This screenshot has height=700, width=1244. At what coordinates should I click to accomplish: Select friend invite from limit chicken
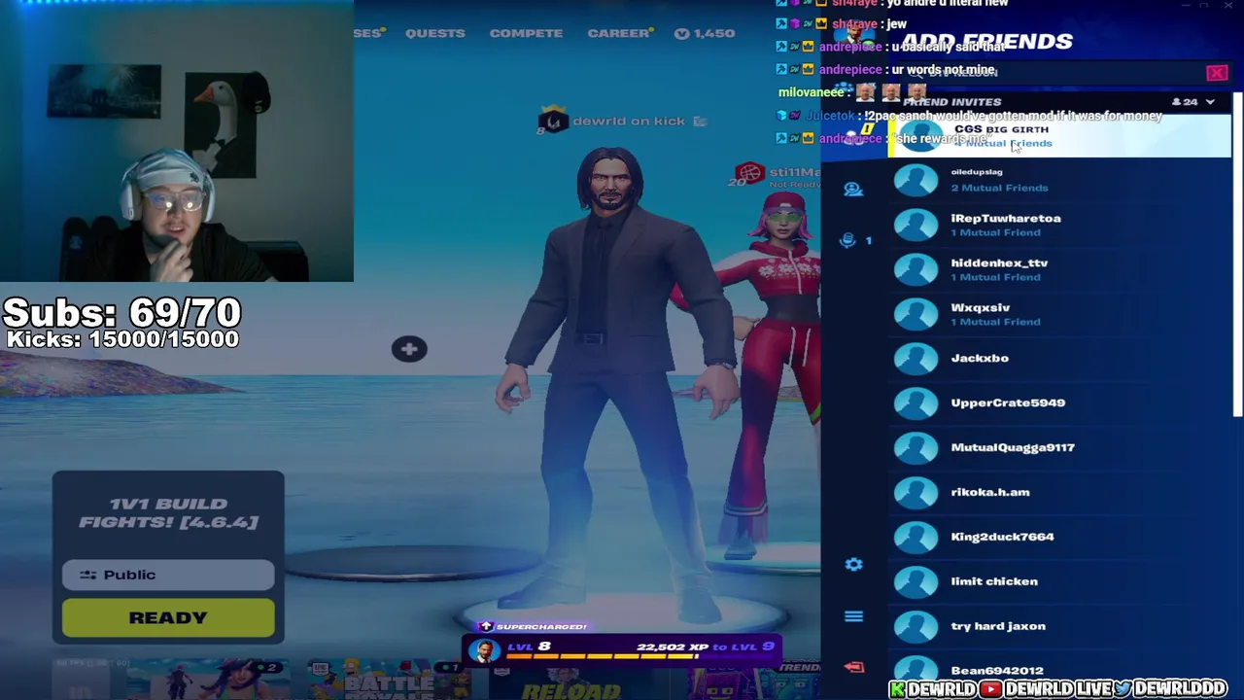[1059, 581]
